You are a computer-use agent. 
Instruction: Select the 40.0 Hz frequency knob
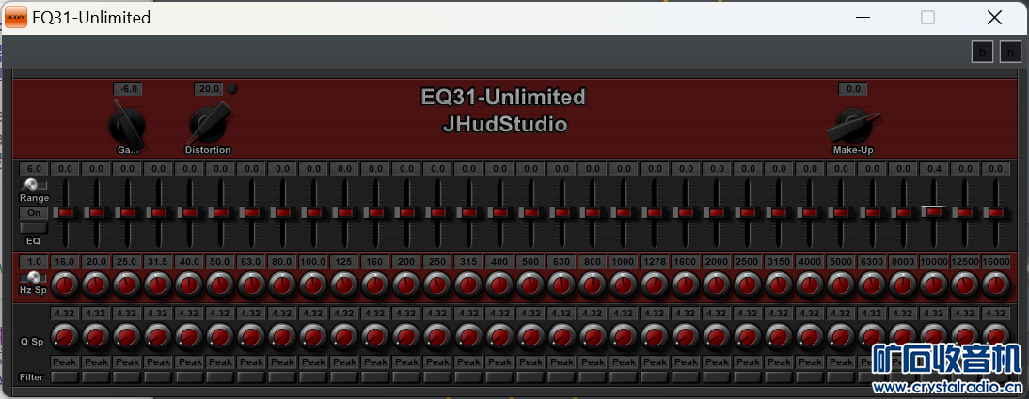coord(189,285)
